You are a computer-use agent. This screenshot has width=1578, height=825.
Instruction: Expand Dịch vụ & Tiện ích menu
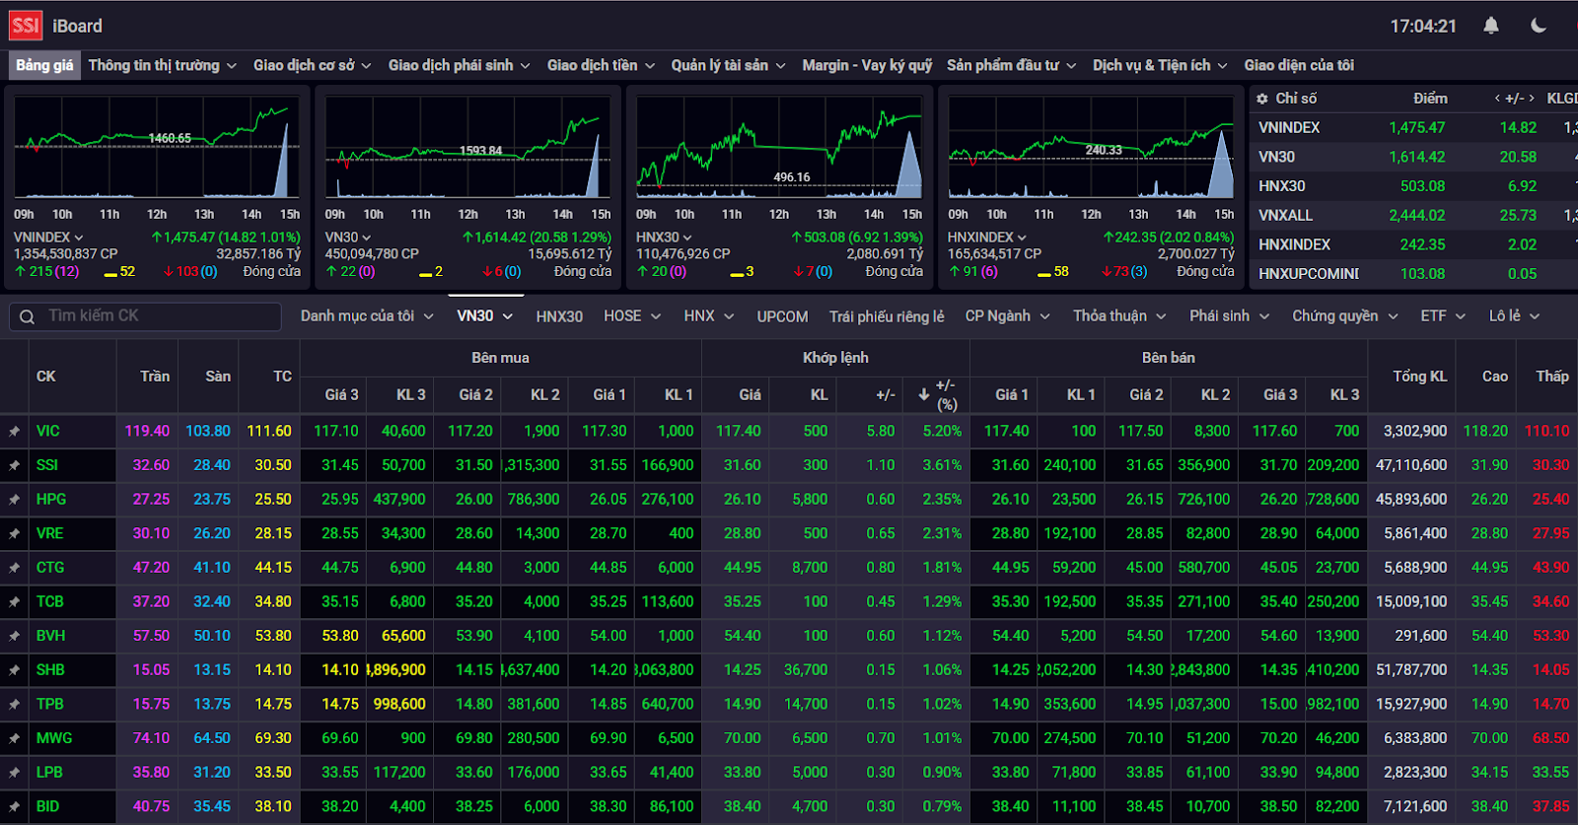click(1161, 65)
